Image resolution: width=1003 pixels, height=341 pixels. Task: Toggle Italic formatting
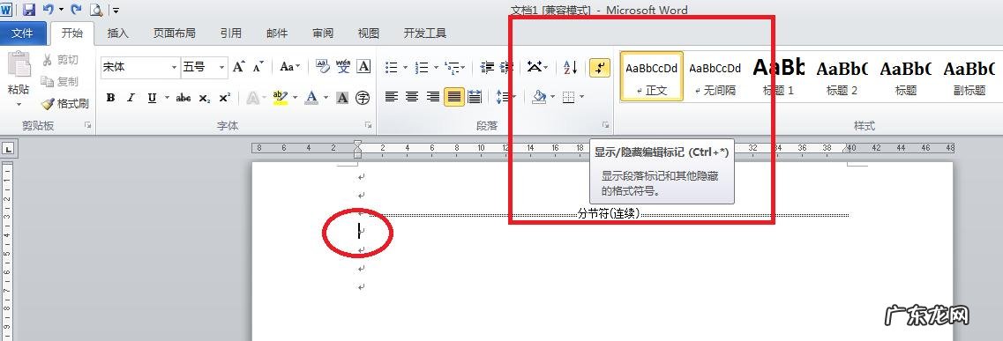(131, 98)
